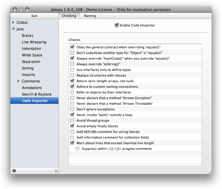The image size is (222, 189).
Task: Uncheck Avoid empty finally blocks
Action: click(72, 126)
